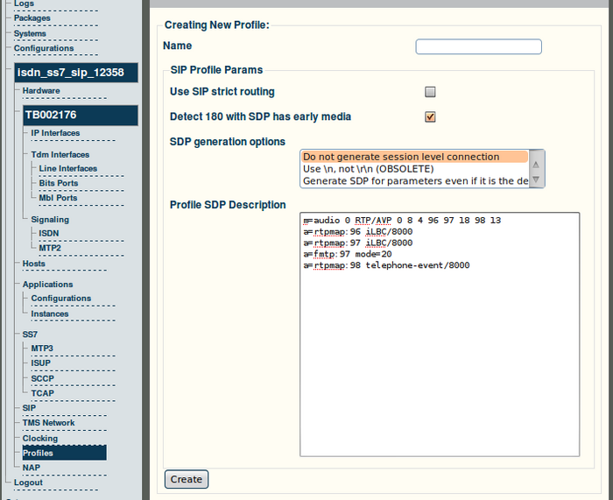Screen dimensions: 613x500
Task: Open ISUP page
Action: tap(40, 363)
